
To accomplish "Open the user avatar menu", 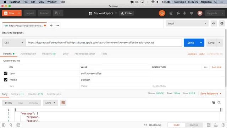I will click(x=200, y=13).
